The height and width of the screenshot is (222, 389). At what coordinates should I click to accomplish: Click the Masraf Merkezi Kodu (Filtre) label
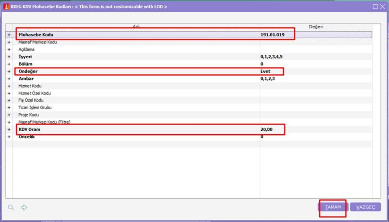click(x=44, y=122)
